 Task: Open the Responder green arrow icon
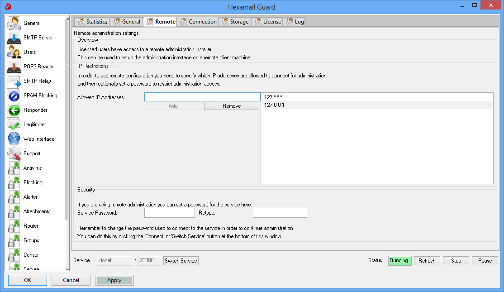click(14, 110)
